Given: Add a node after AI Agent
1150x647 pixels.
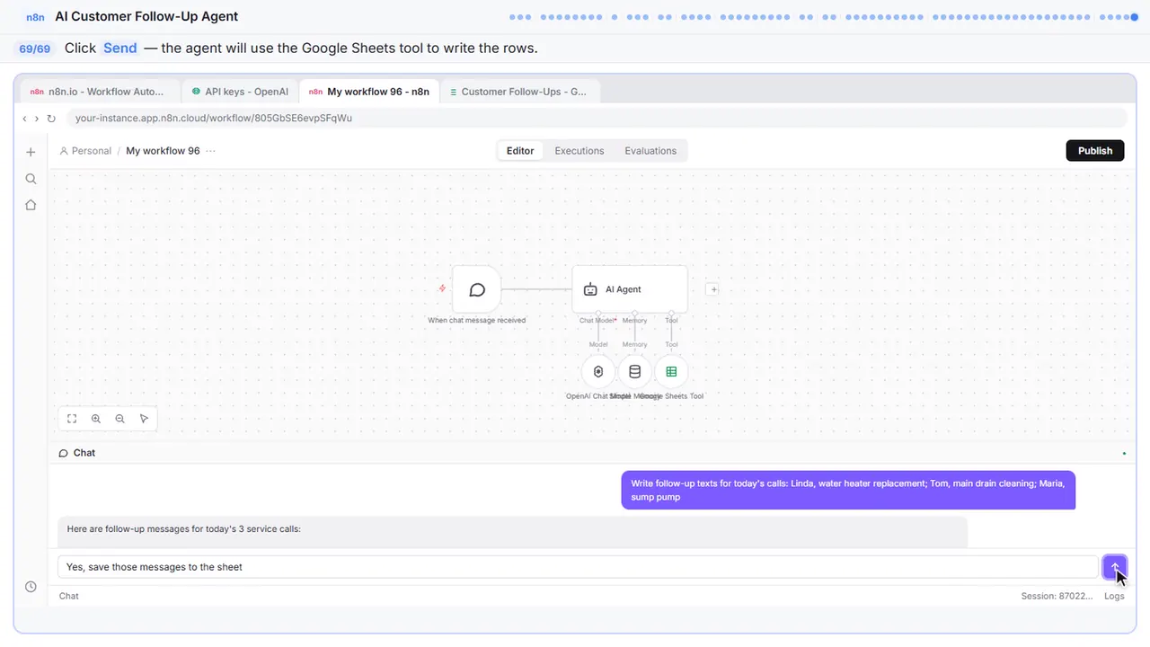Looking at the screenshot, I should tap(712, 289).
